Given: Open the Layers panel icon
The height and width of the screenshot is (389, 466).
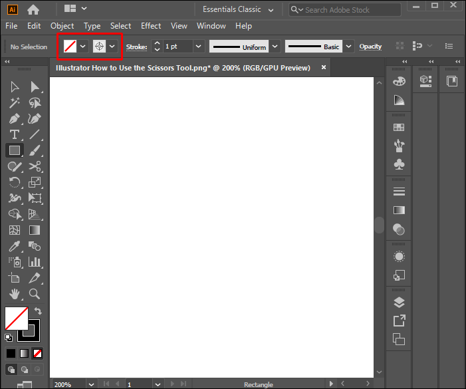Looking at the screenshot, I should [399, 303].
